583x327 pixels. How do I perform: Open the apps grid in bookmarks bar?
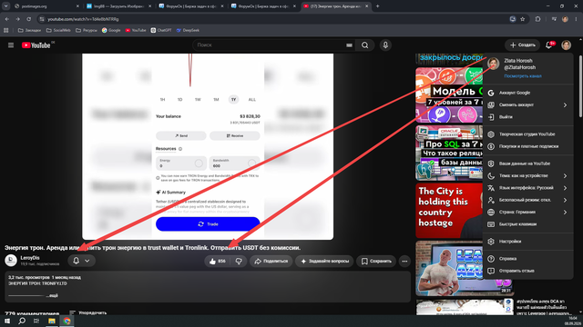[6, 30]
